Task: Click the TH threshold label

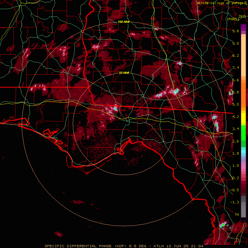Action: [237, 215]
